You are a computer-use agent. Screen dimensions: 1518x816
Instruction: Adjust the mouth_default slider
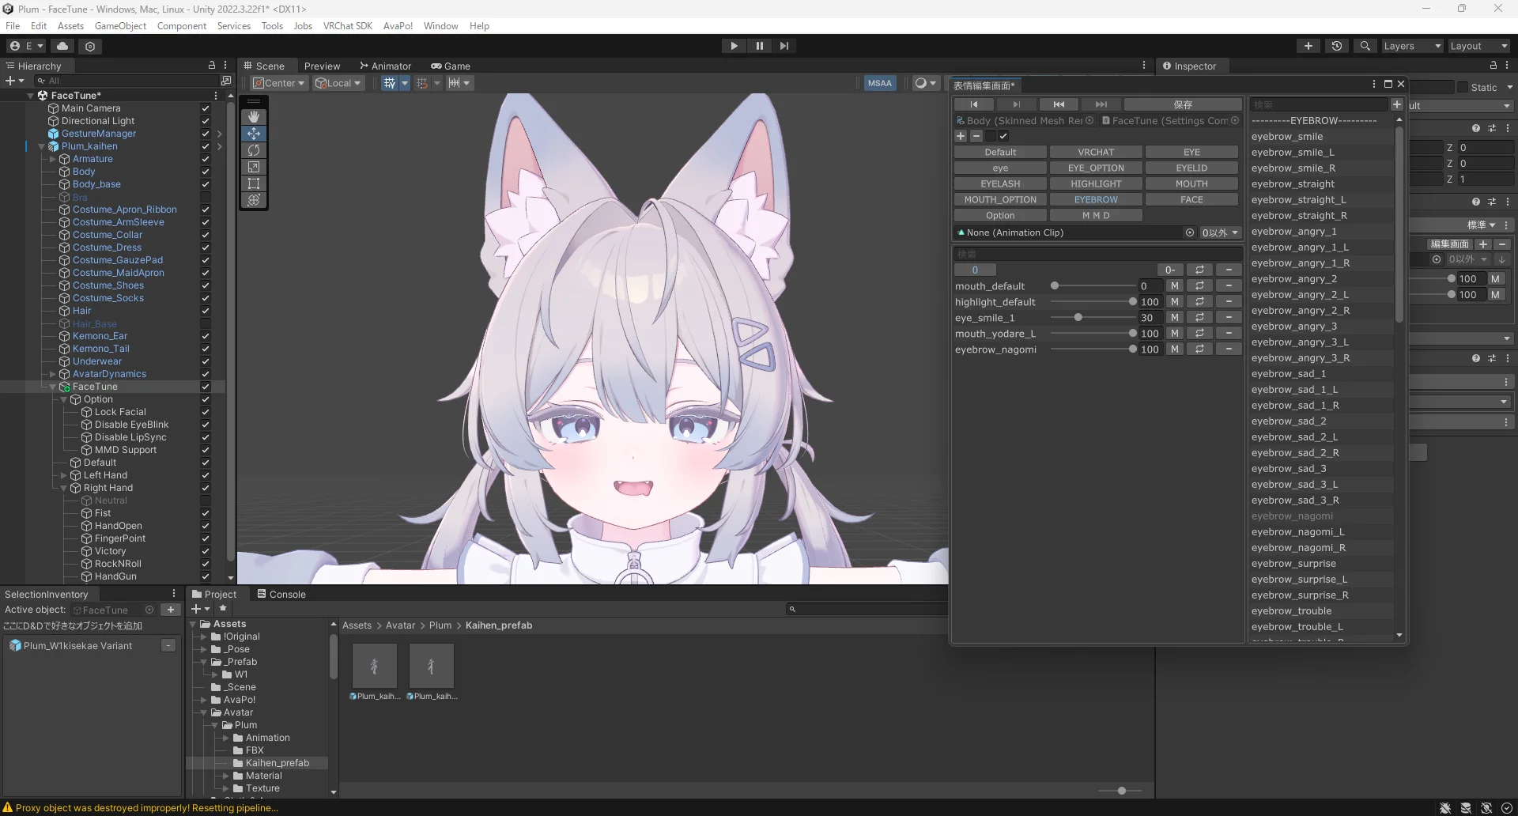click(x=1092, y=286)
